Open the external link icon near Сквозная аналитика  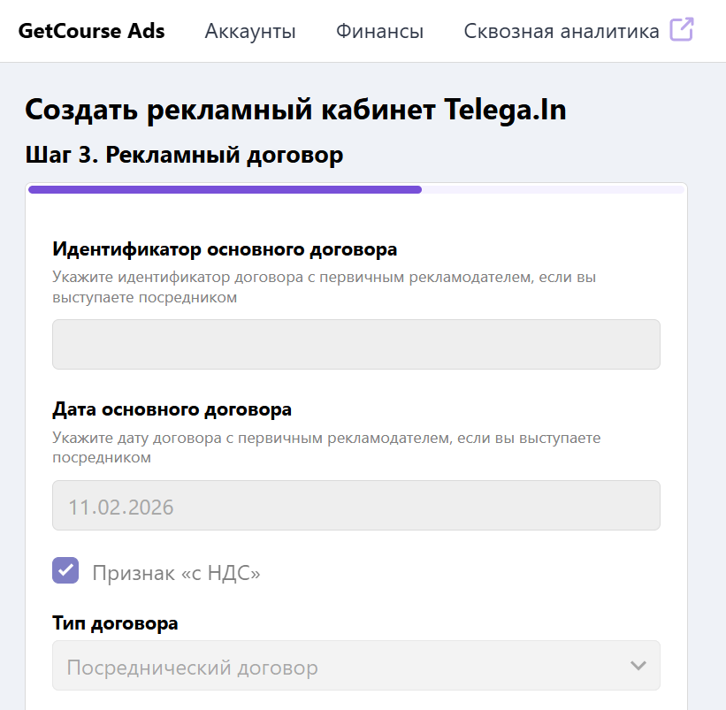click(681, 28)
